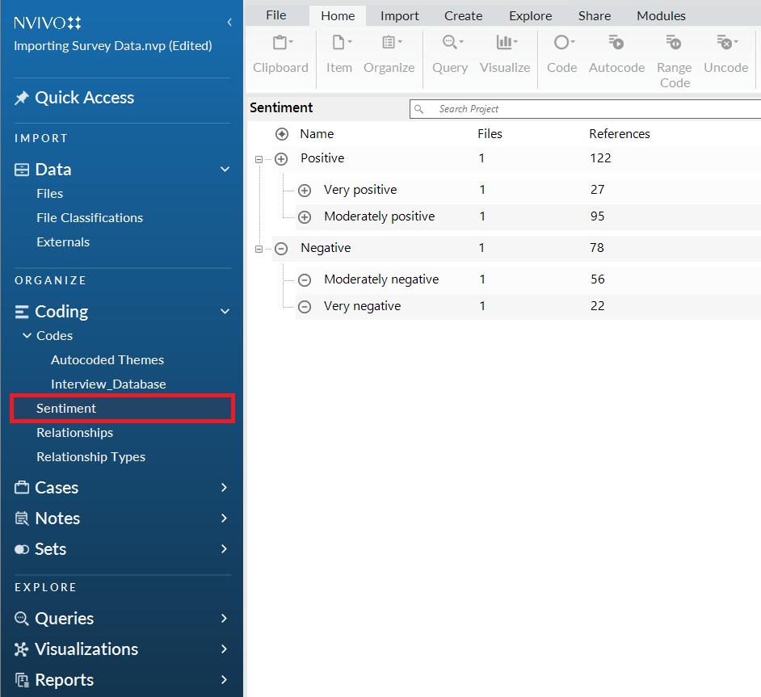Open the Organize ribbon menu
This screenshot has width=761, height=697.
point(389,54)
